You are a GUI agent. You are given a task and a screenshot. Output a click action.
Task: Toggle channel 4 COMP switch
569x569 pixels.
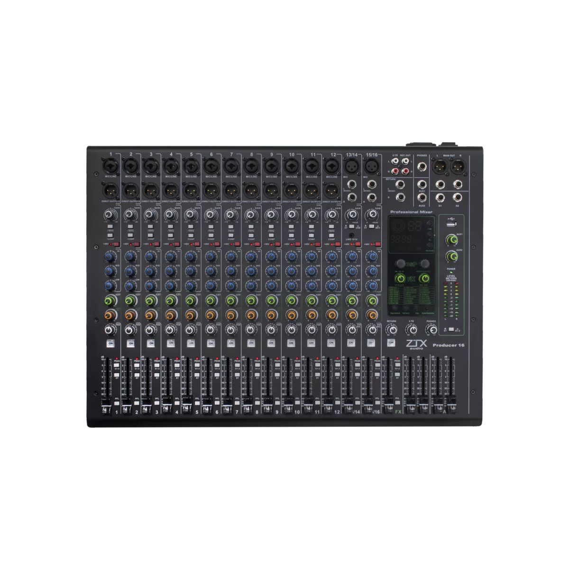169,235
